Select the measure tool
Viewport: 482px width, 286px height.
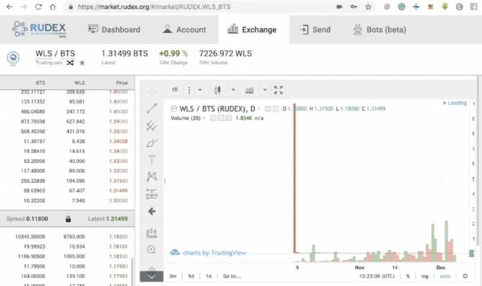click(152, 233)
